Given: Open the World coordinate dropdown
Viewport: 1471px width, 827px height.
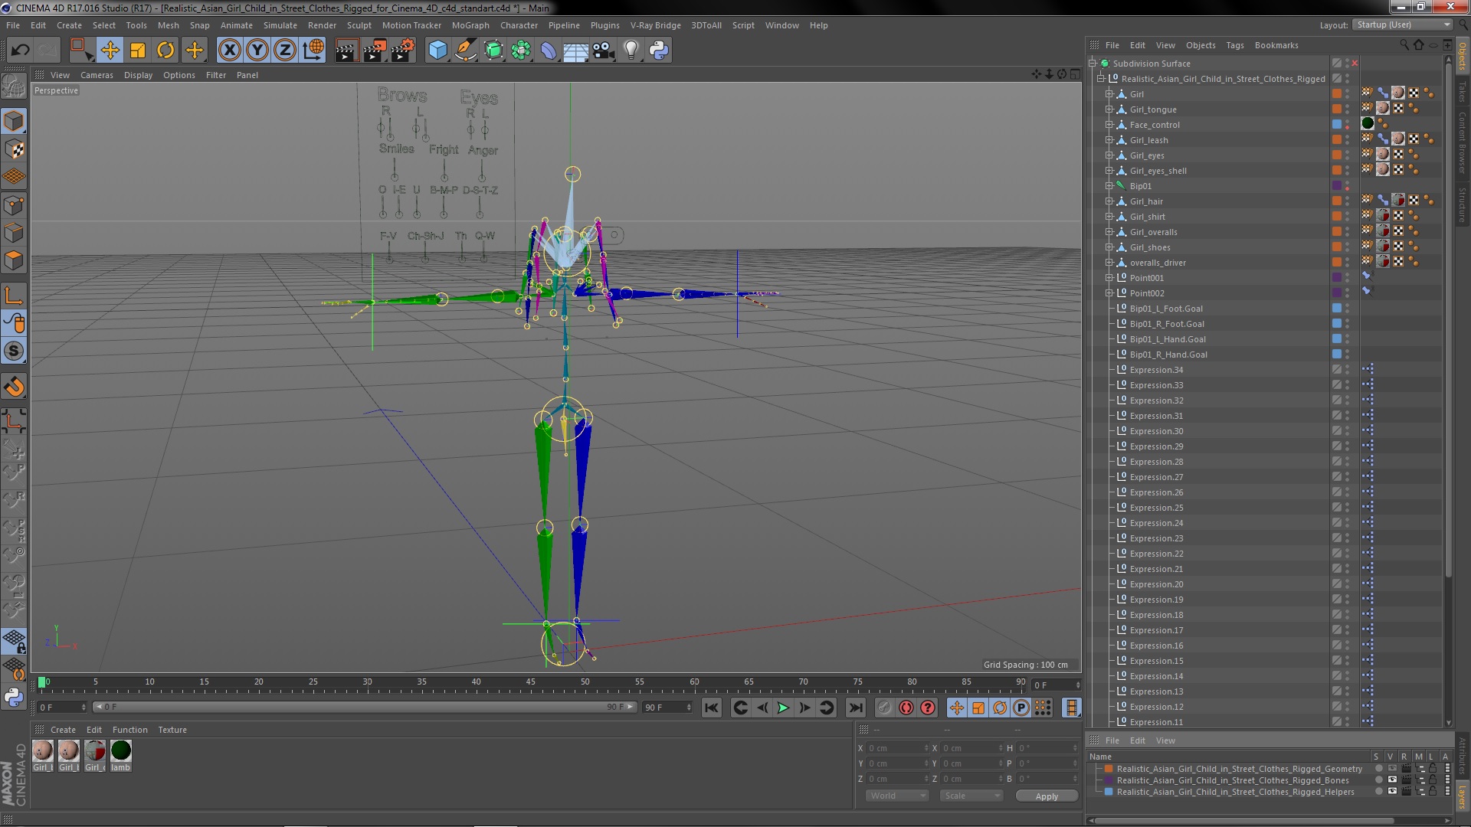Looking at the screenshot, I should (896, 796).
